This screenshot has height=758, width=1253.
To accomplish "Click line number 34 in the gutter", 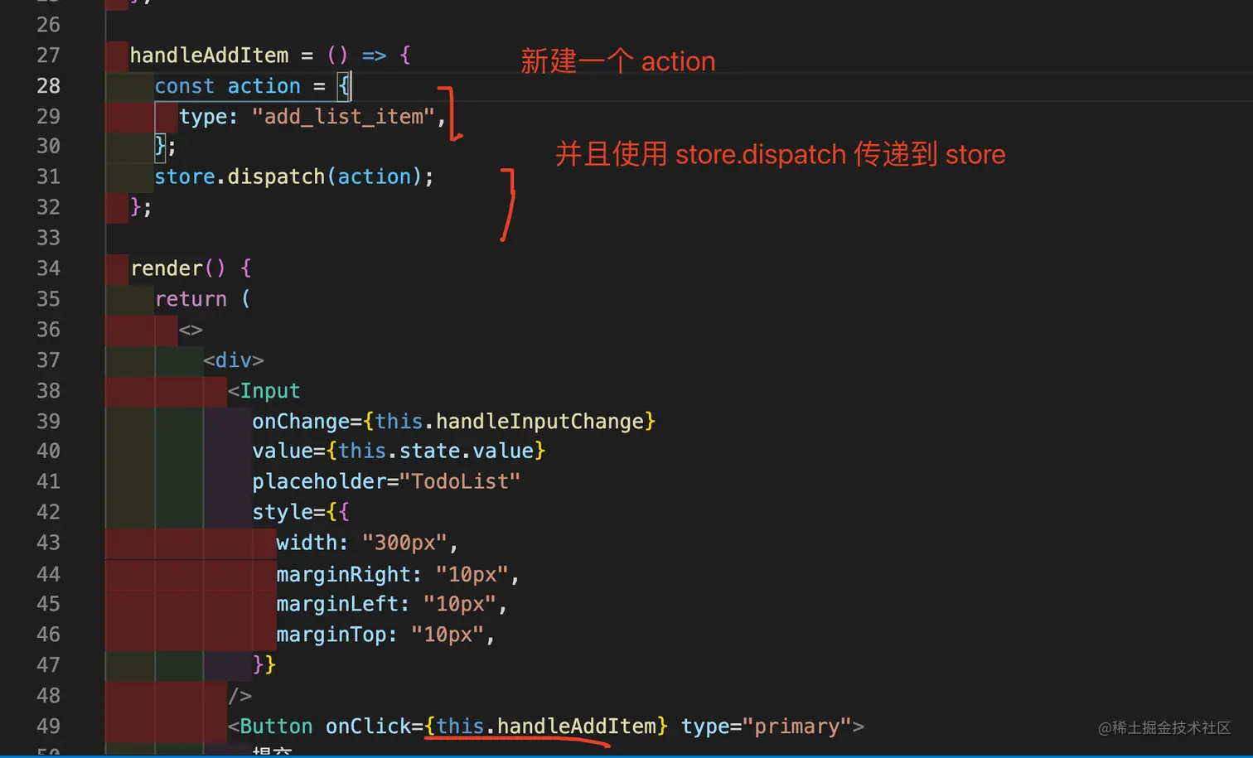I will 48,268.
